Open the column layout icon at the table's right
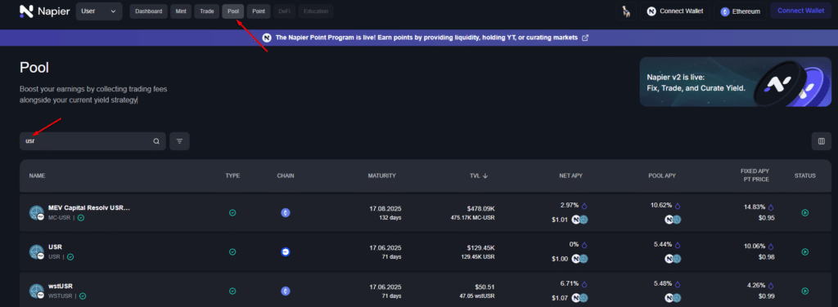Viewport: 838px width, 307px height. coord(822,141)
